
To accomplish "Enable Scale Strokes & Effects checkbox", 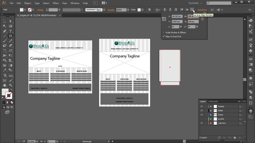I will click(164, 33).
